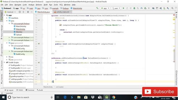
Task: Click the Windows Start button
Action: pos(3,97)
